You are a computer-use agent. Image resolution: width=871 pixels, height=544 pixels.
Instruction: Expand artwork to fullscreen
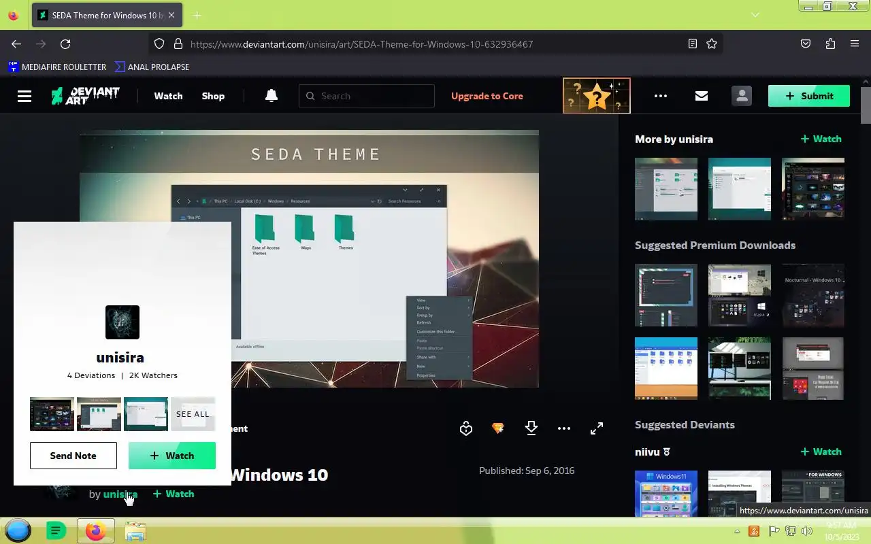[597, 428]
